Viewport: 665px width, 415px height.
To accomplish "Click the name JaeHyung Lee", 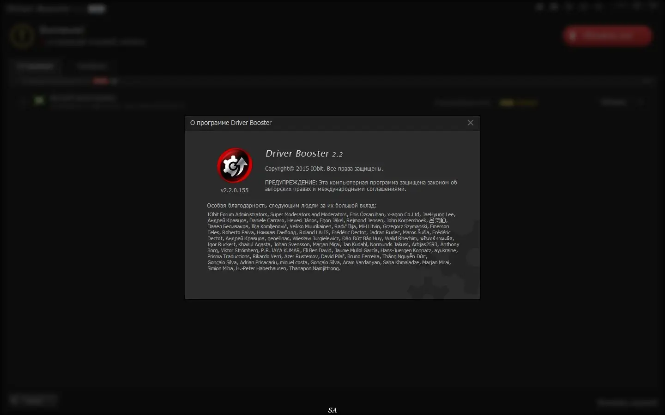I will [x=438, y=214].
